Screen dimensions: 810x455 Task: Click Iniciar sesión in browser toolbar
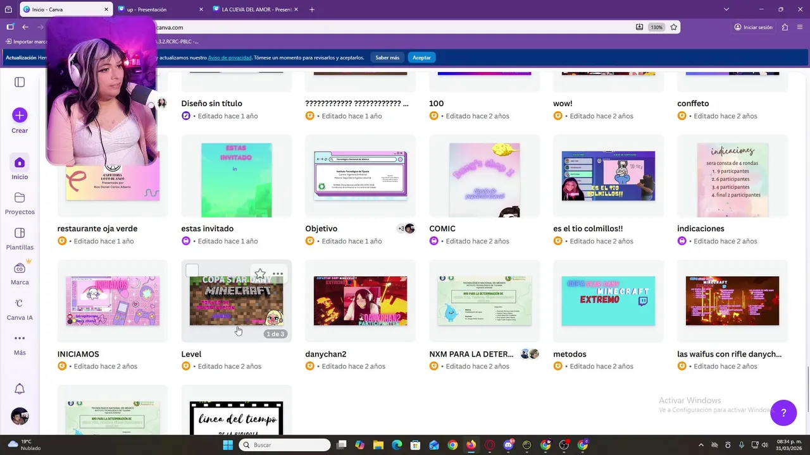pyautogui.click(x=753, y=27)
